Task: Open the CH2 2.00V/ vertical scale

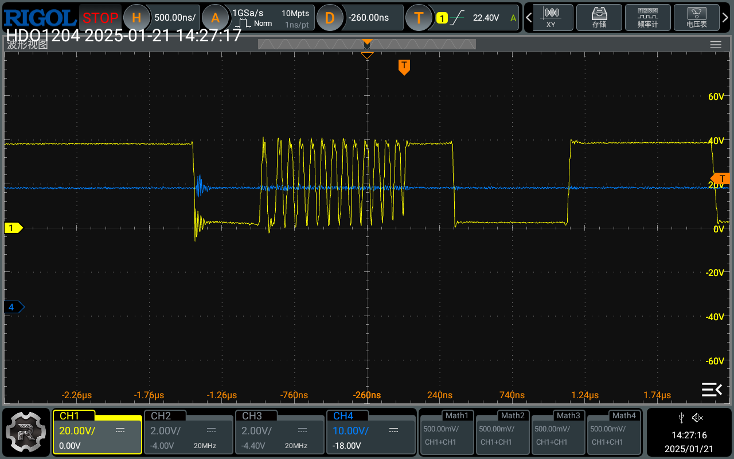Action: pyautogui.click(x=165, y=431)
